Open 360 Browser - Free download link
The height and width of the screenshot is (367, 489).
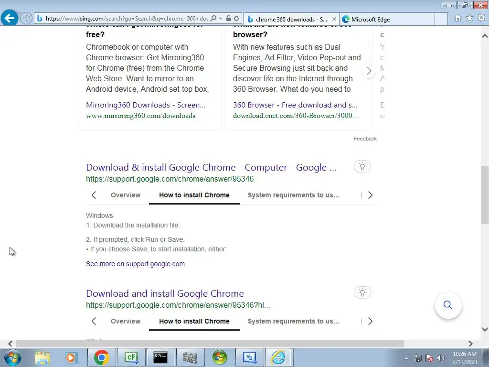click(295, 105)
